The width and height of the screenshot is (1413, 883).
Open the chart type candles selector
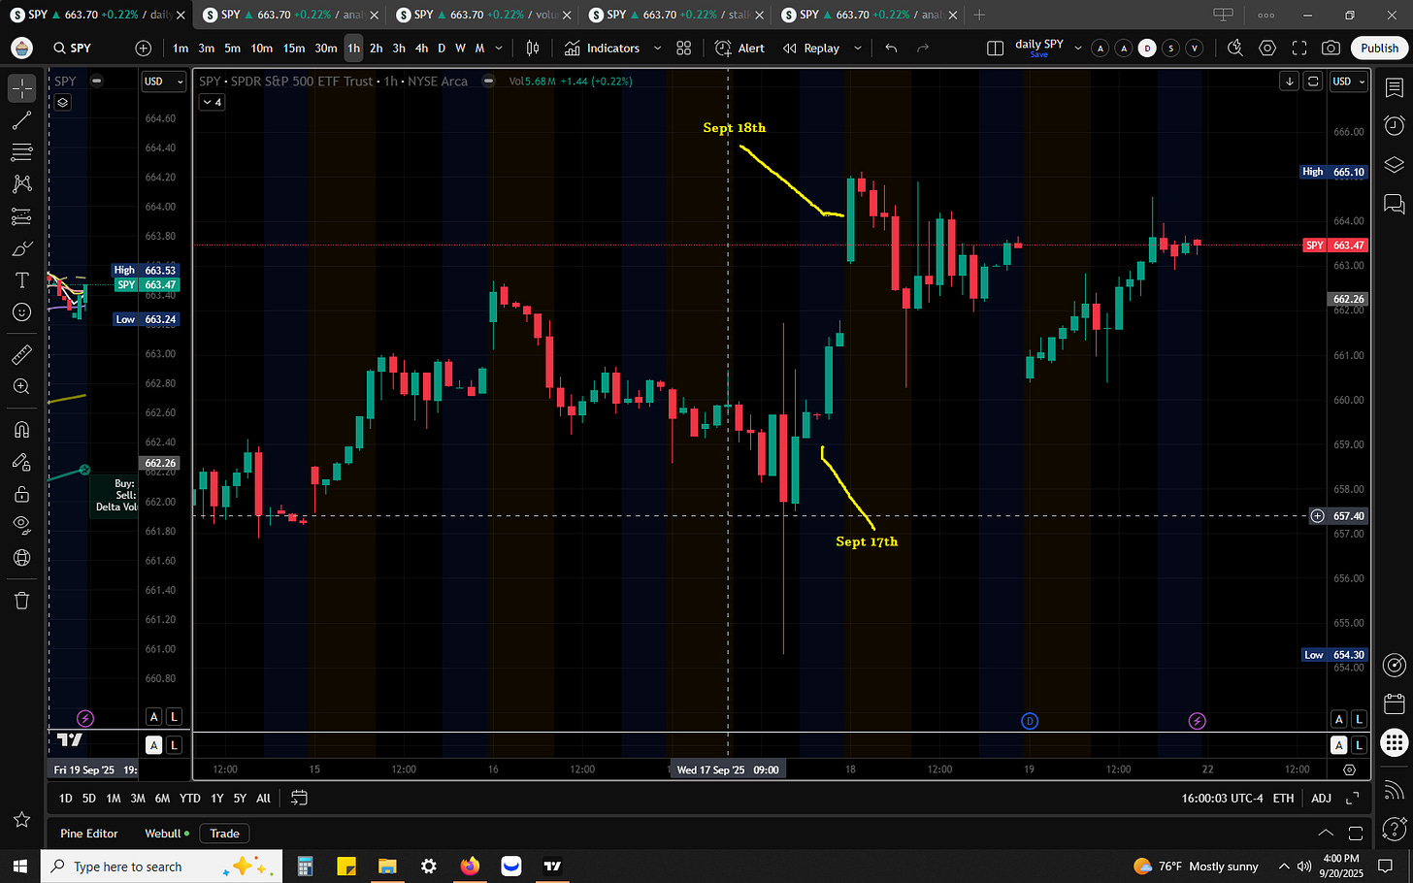(533, 48)
